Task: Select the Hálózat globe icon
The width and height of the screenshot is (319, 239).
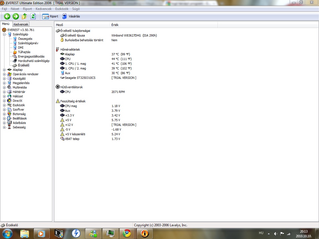Action: click(9, 96)
